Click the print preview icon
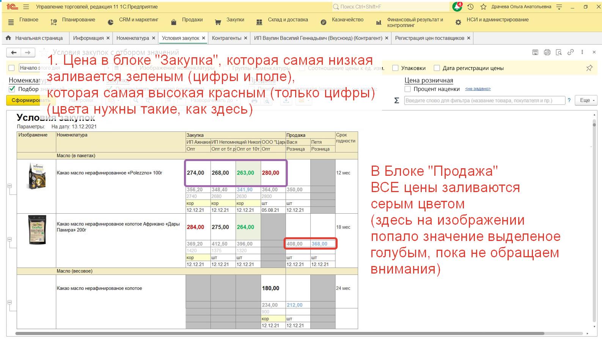 pos(559,52)
